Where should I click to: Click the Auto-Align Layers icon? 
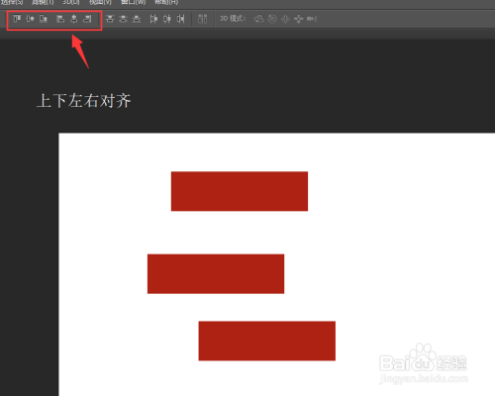(202, 19)
